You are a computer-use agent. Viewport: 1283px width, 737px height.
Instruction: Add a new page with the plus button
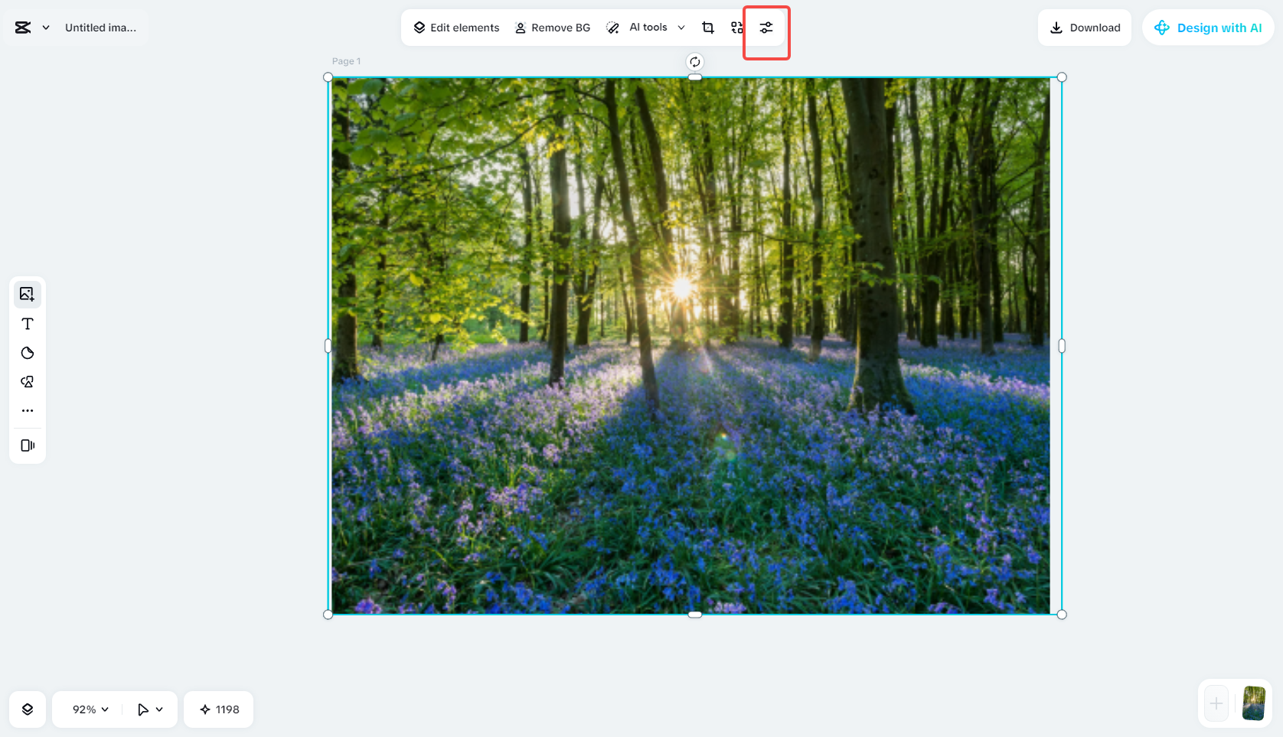(x=1216, y=703)
